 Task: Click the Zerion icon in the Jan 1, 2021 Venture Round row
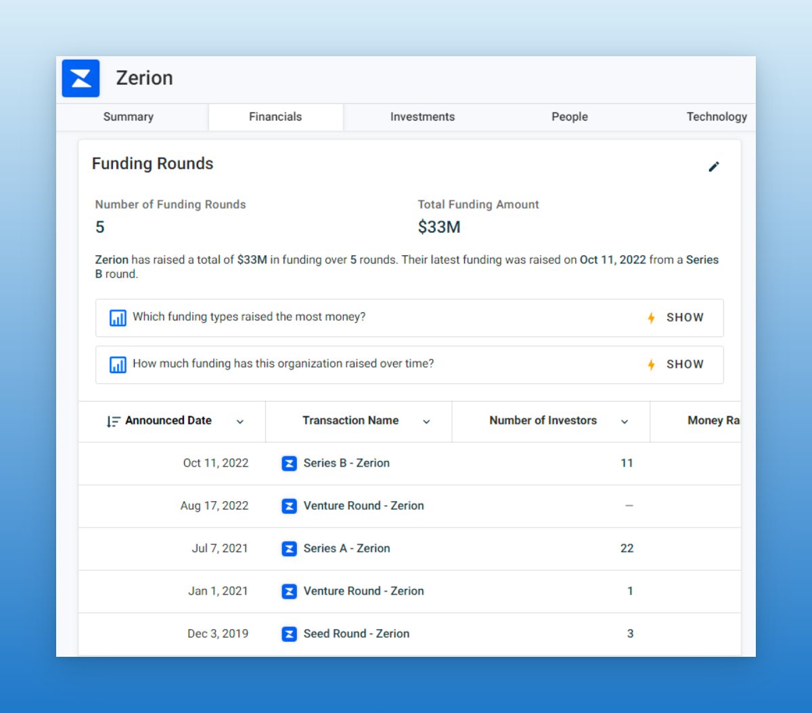(x=289, y=592)
